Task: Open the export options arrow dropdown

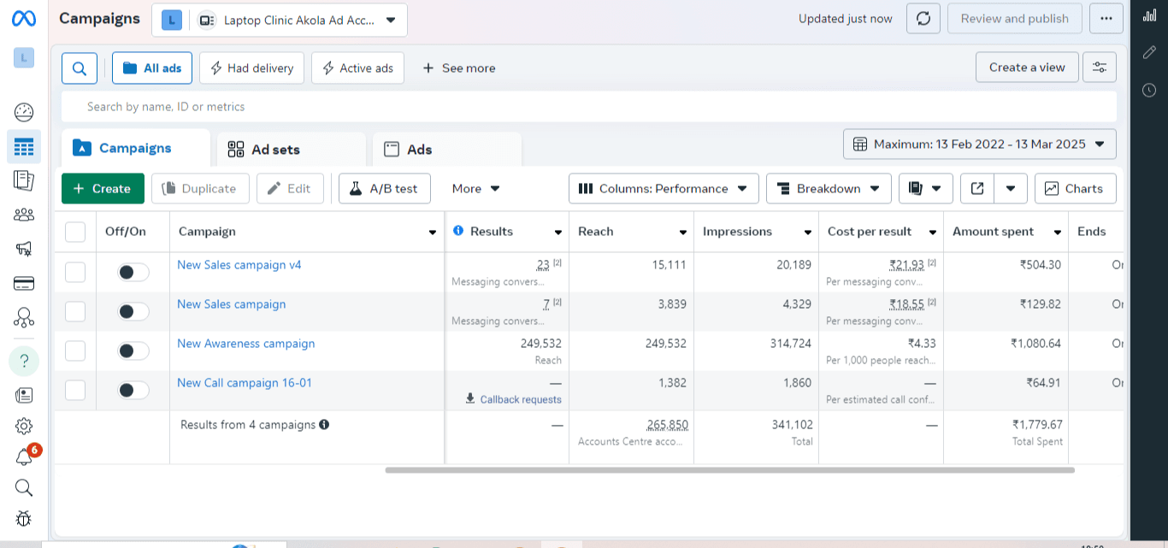Action: pyautogui.click(x=1011, y=189)
